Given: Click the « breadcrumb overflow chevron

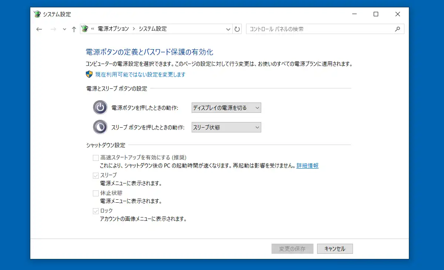Looking at the screenshot, I should [x=92, y=29].
